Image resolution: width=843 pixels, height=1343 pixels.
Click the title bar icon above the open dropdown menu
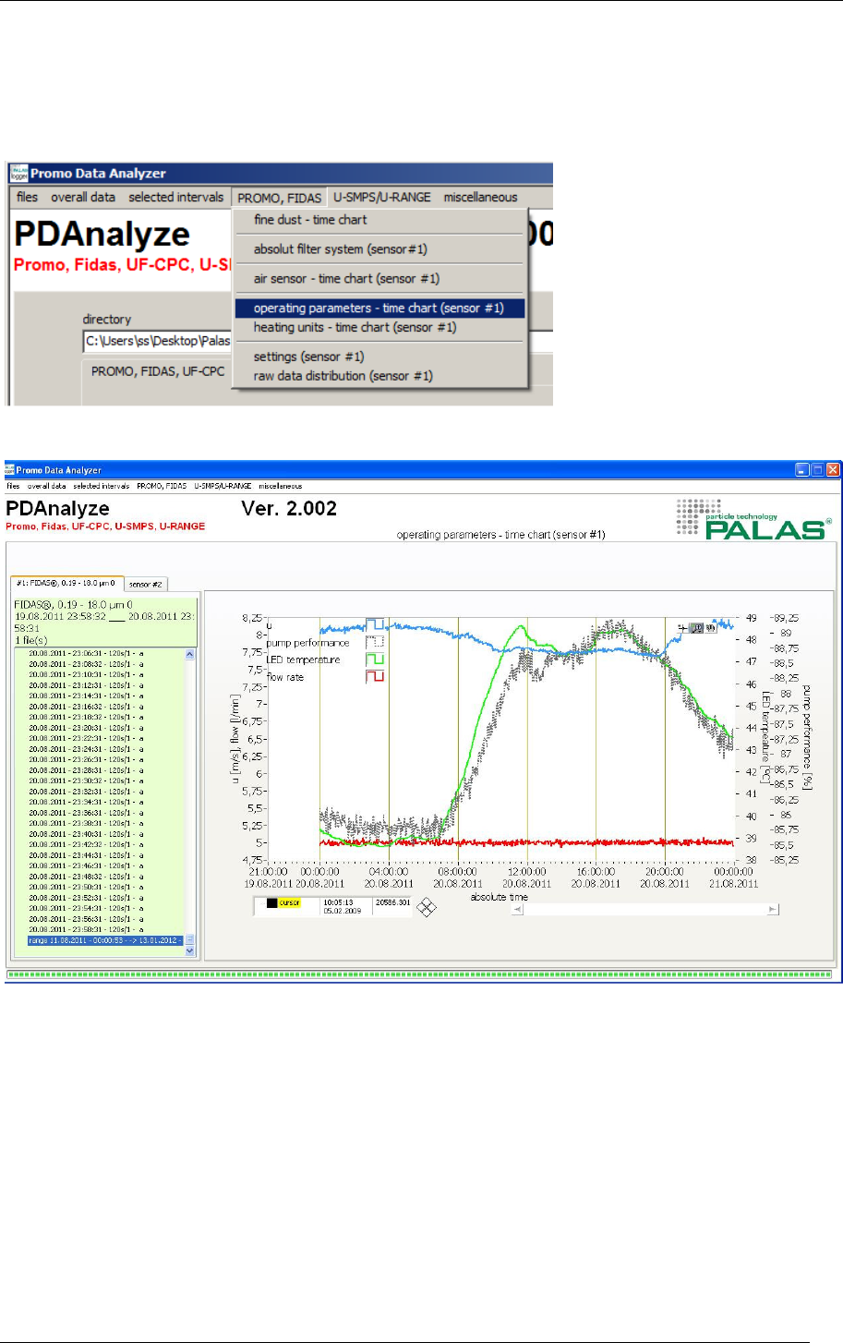point(18,174)
